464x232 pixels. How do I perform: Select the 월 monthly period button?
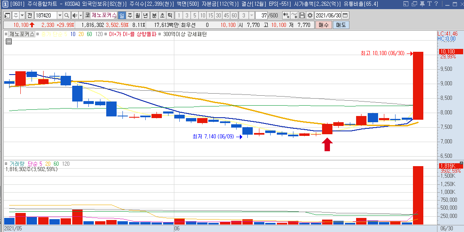(x=137, y=15)
